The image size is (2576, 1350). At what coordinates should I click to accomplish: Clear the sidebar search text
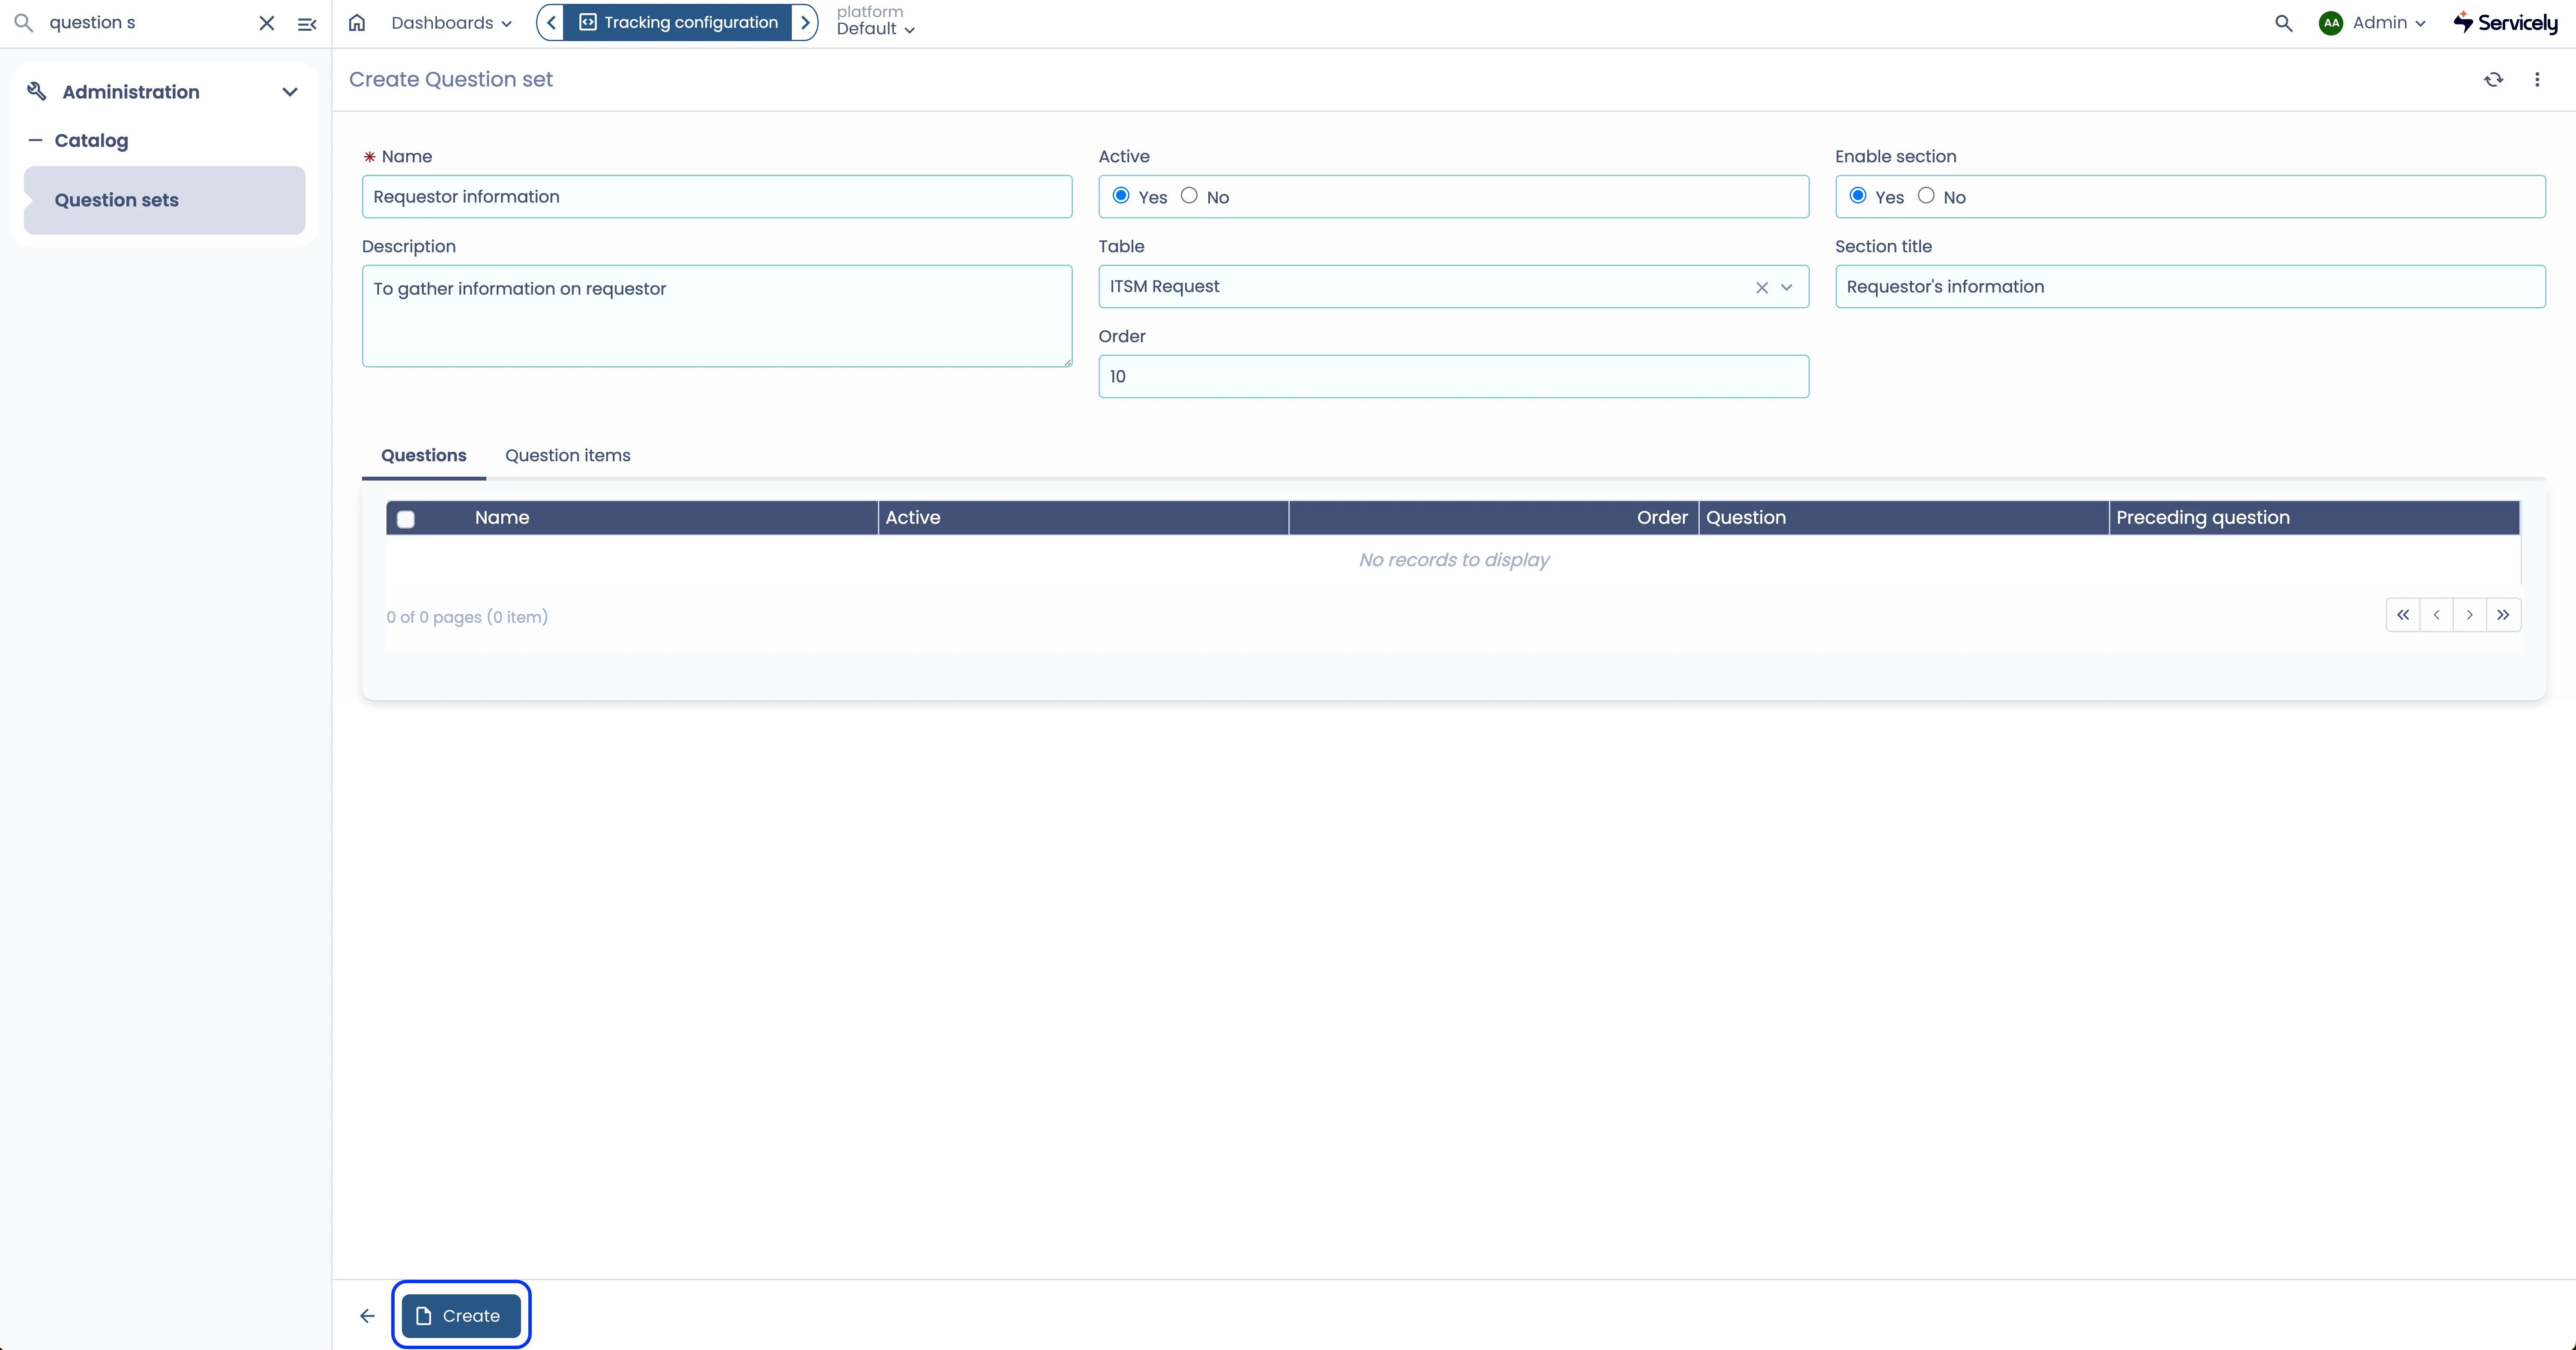point(267,23)
